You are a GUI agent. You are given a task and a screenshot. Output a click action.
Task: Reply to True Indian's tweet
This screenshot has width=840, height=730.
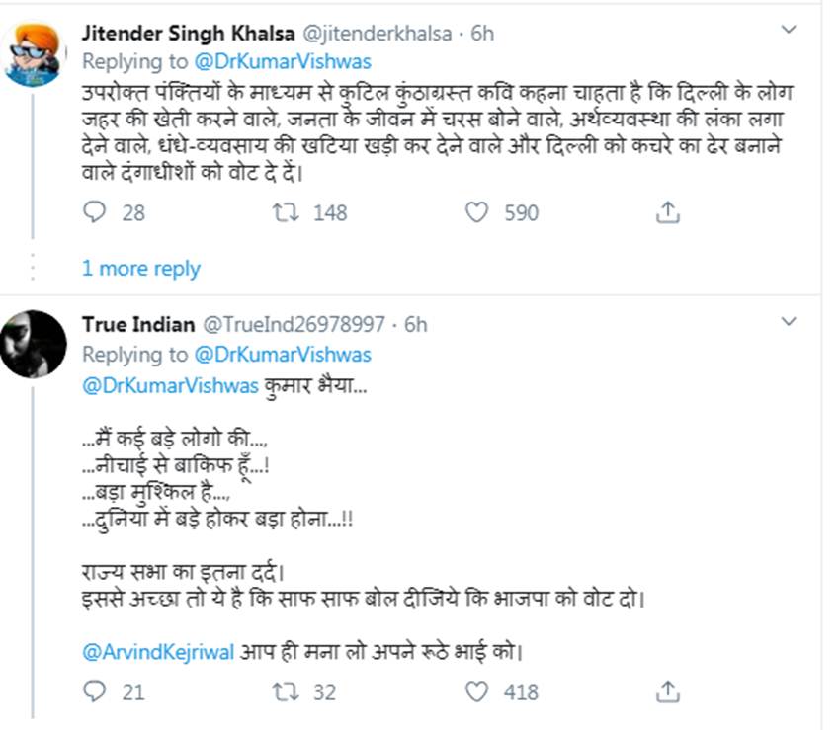(95, 692)
